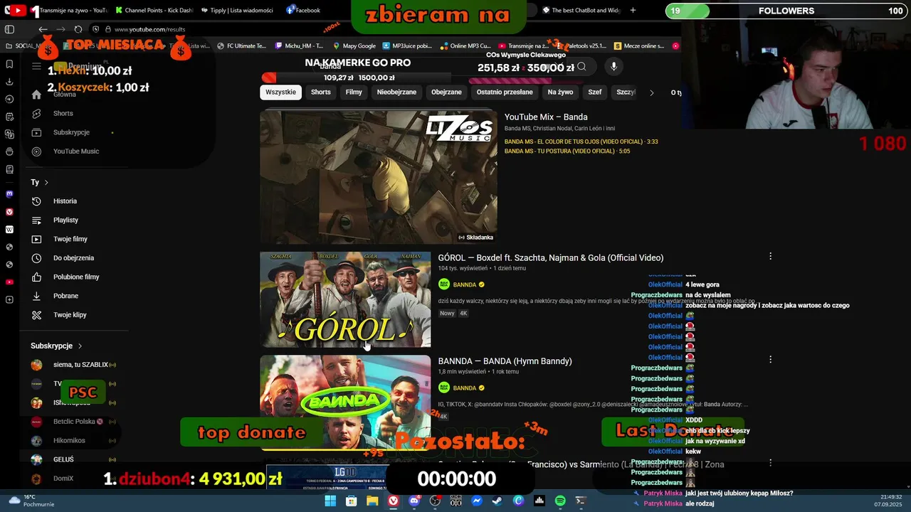Screen dimensions: 911x512
Task: Open BANNDA channel under Hymn Banndy video
Action: point(465,388)
